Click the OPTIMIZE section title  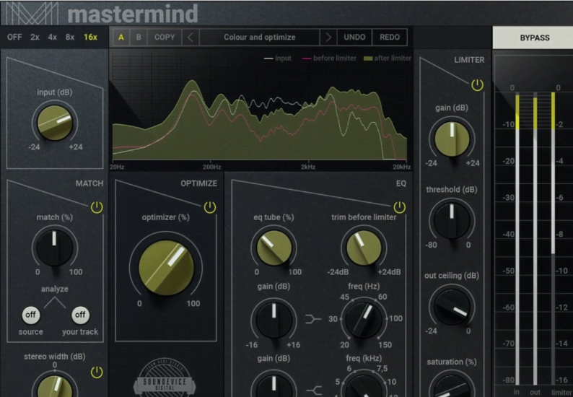click(x=198, y=183)
